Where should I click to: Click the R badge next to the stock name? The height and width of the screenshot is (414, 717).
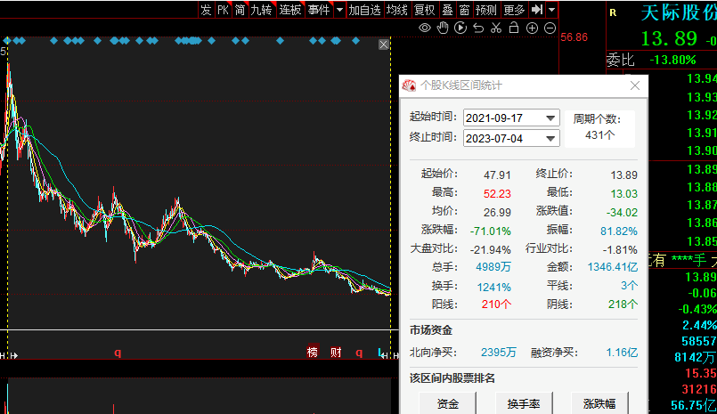[613, 13]
